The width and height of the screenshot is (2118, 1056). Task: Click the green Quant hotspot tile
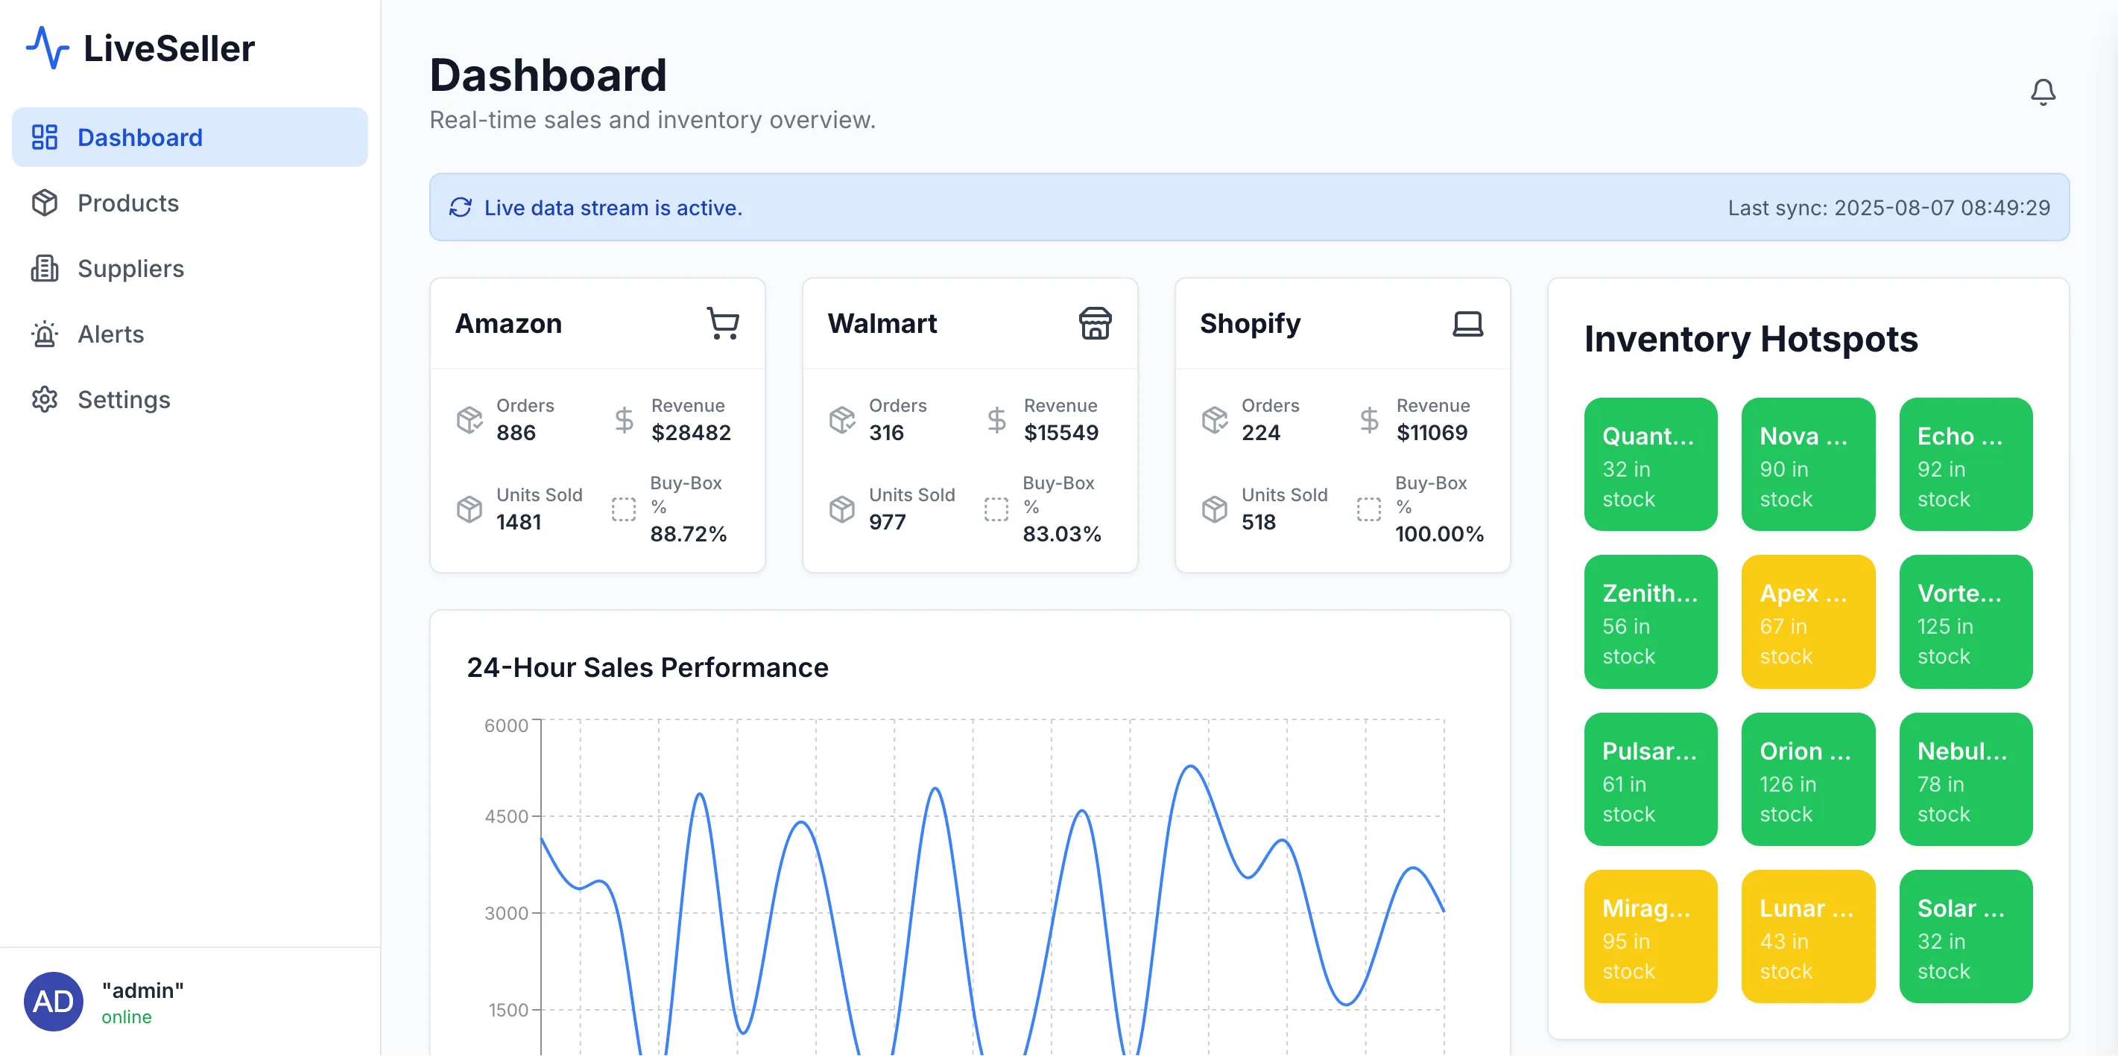coord(1649,464)
